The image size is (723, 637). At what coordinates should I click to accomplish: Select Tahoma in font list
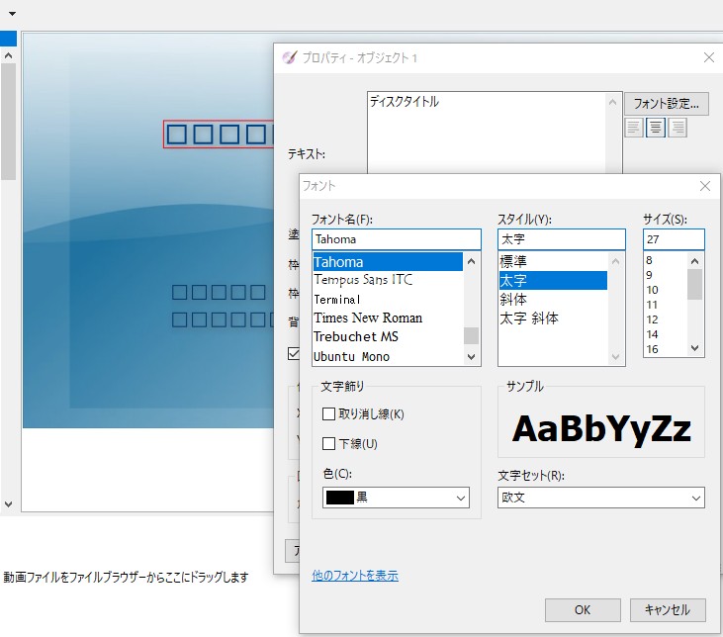coord(388,262)
